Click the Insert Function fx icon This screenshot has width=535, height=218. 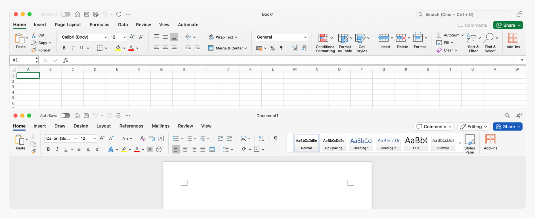coord(66,60)
